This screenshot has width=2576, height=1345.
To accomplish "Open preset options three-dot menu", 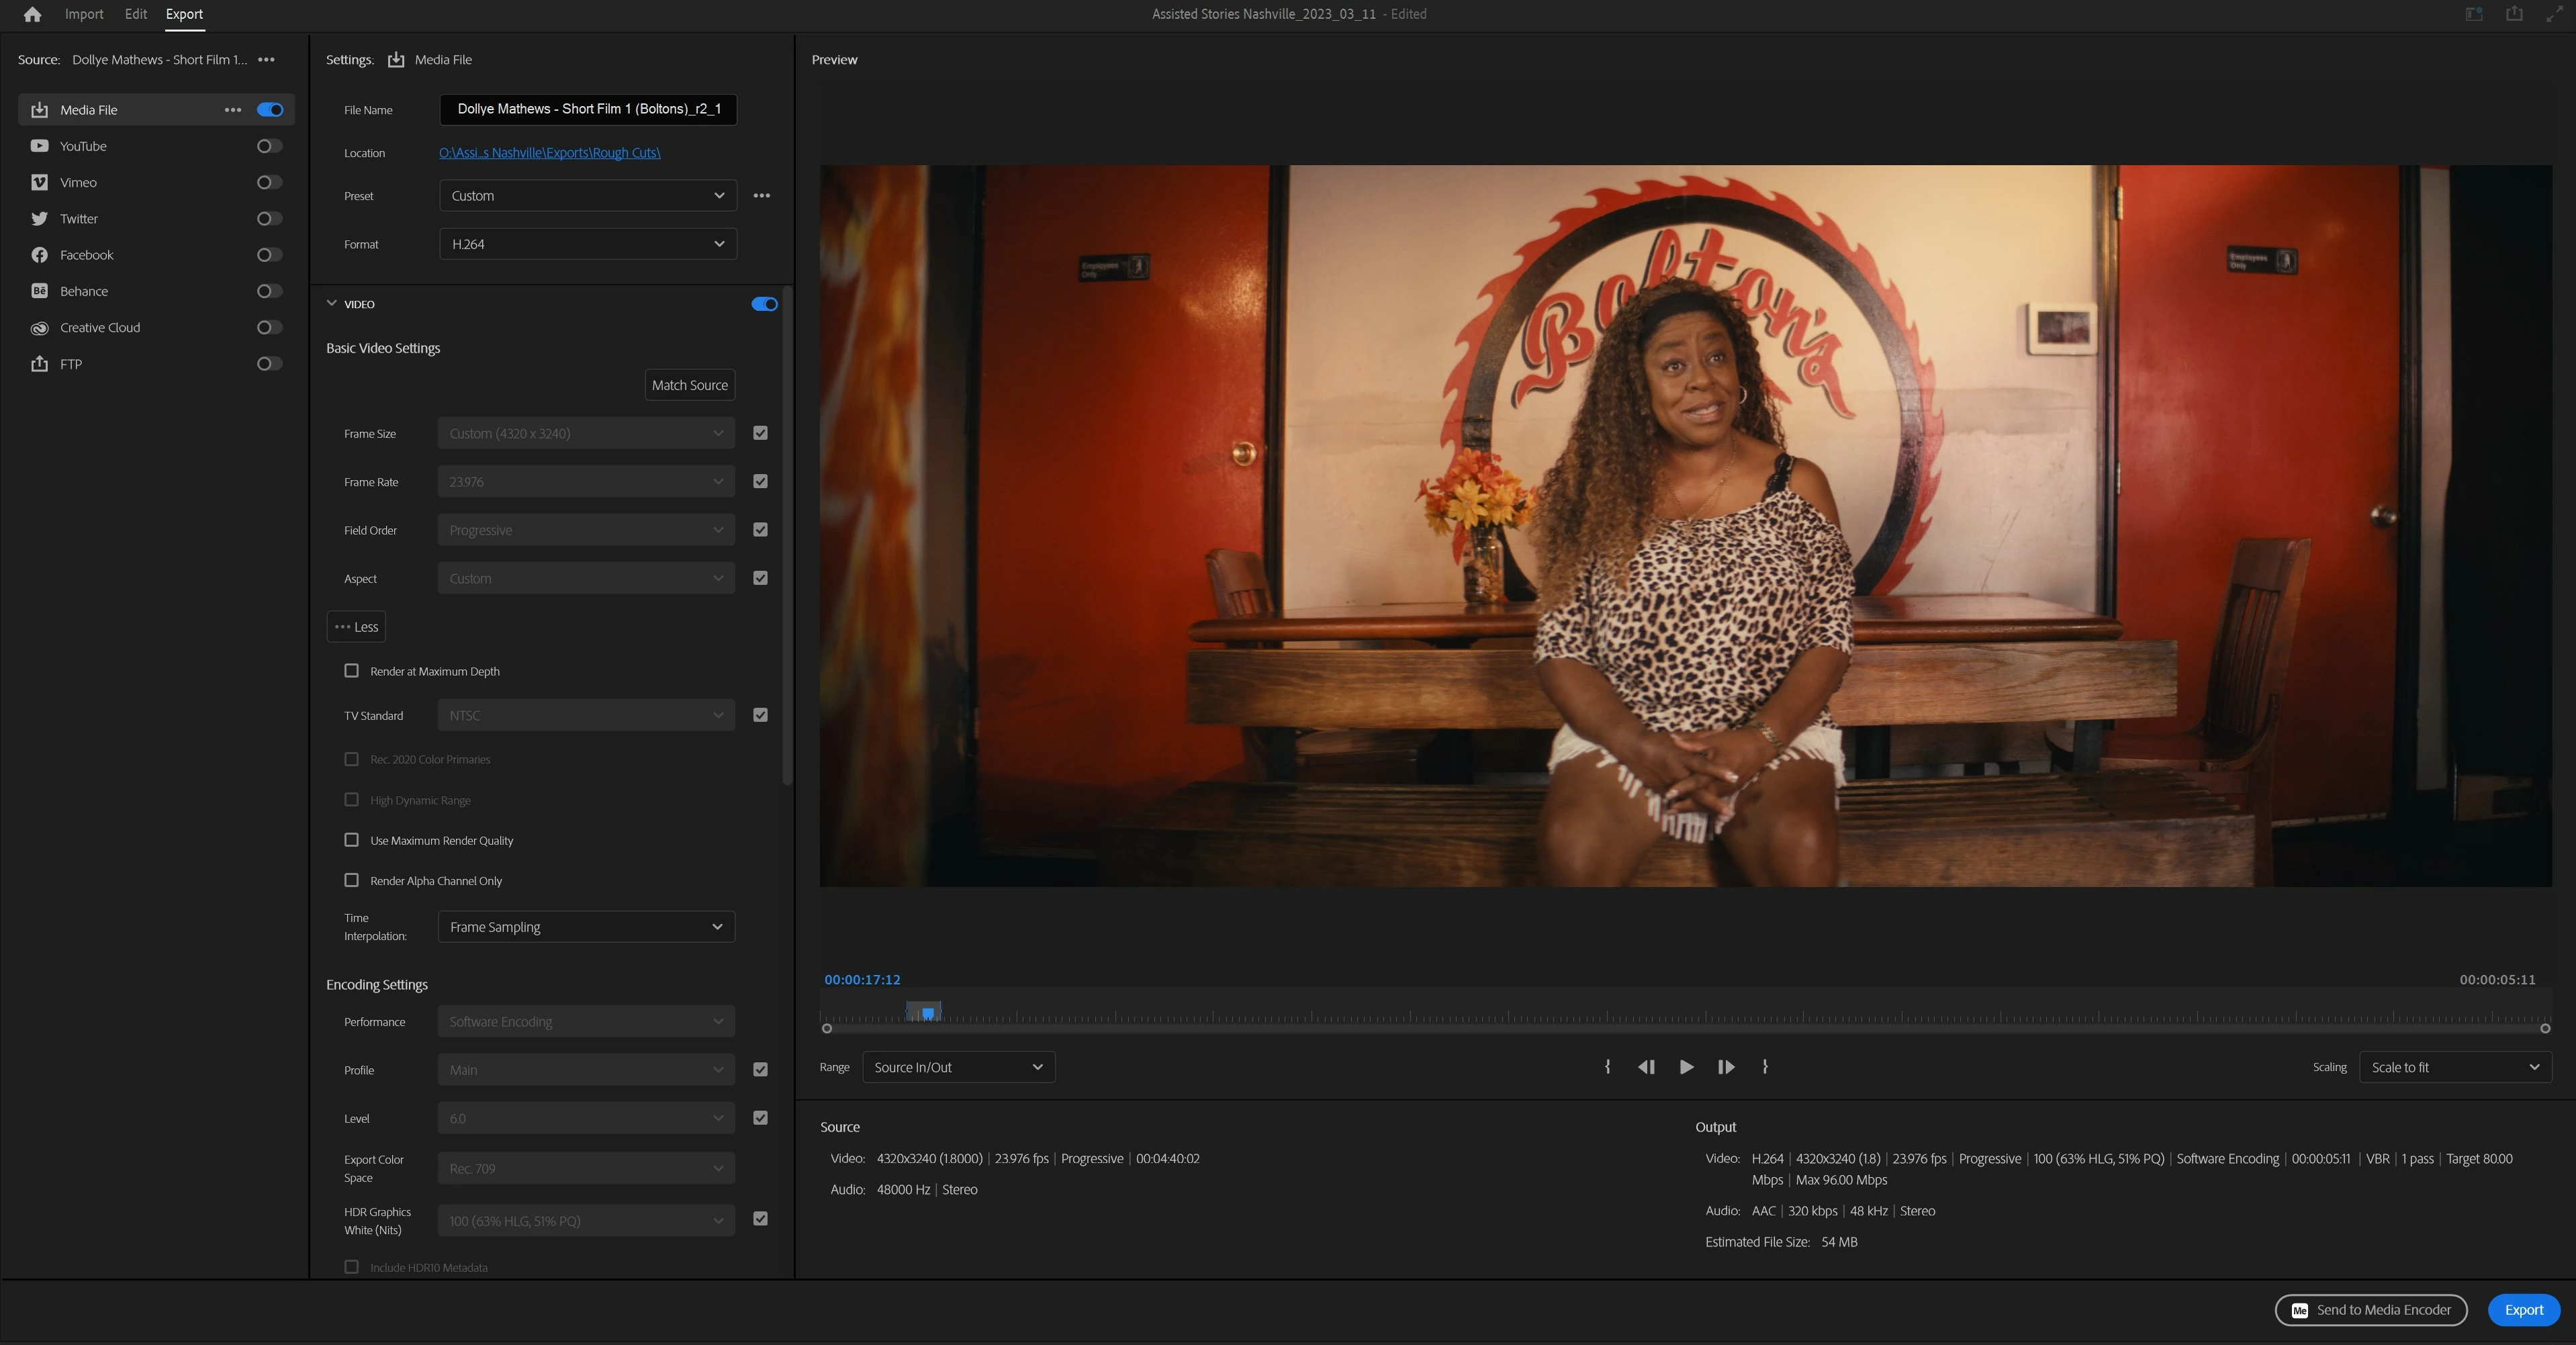I will point(762,196).
